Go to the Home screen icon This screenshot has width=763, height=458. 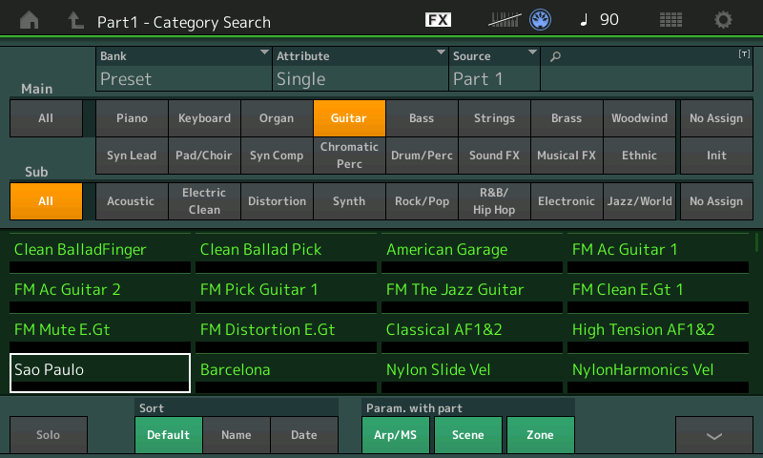(30, 20)
